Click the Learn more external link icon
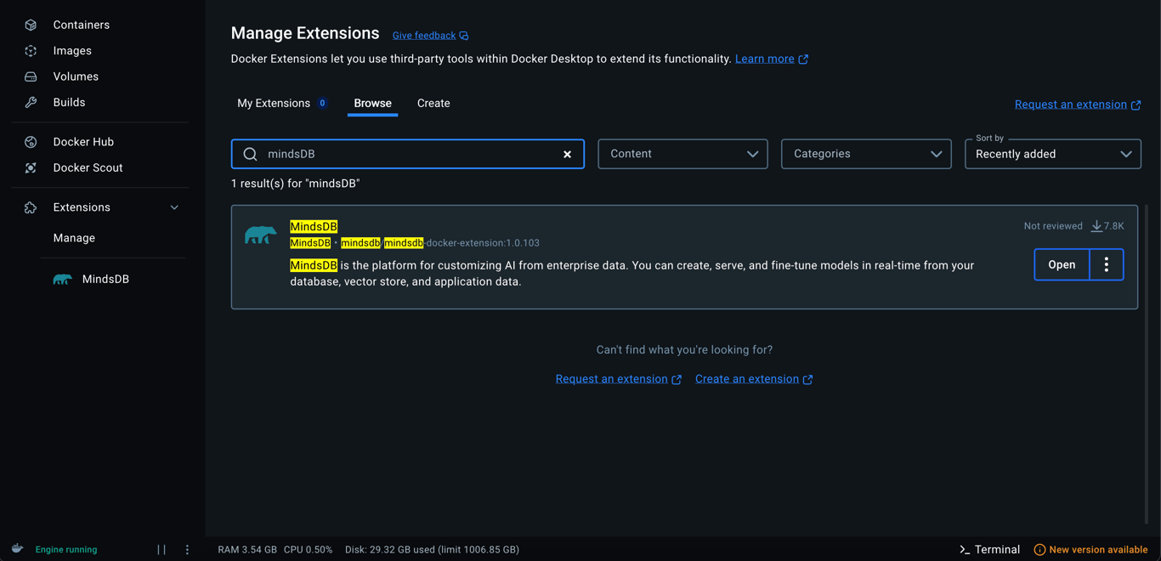The width and height of the screenshot is (1161, 561). [x=803, y=59]
